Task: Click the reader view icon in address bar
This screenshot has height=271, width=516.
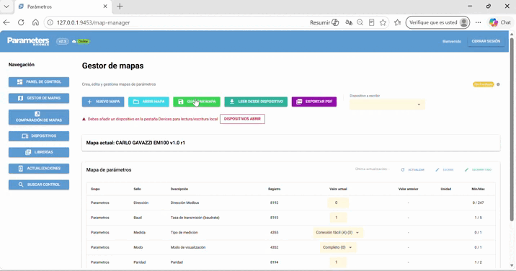Action: (372, 22)
